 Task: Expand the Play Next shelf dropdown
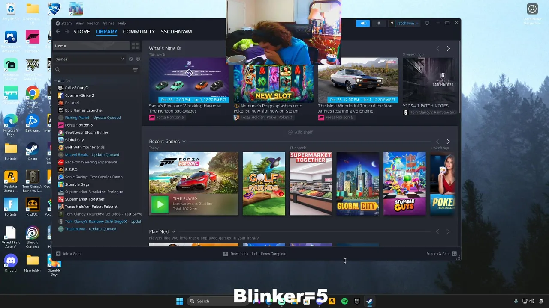[173, 231]
